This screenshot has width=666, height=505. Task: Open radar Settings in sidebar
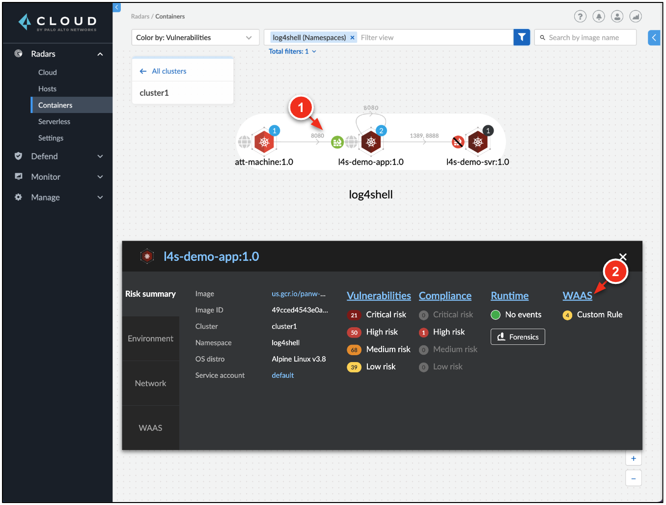[51, 138]
